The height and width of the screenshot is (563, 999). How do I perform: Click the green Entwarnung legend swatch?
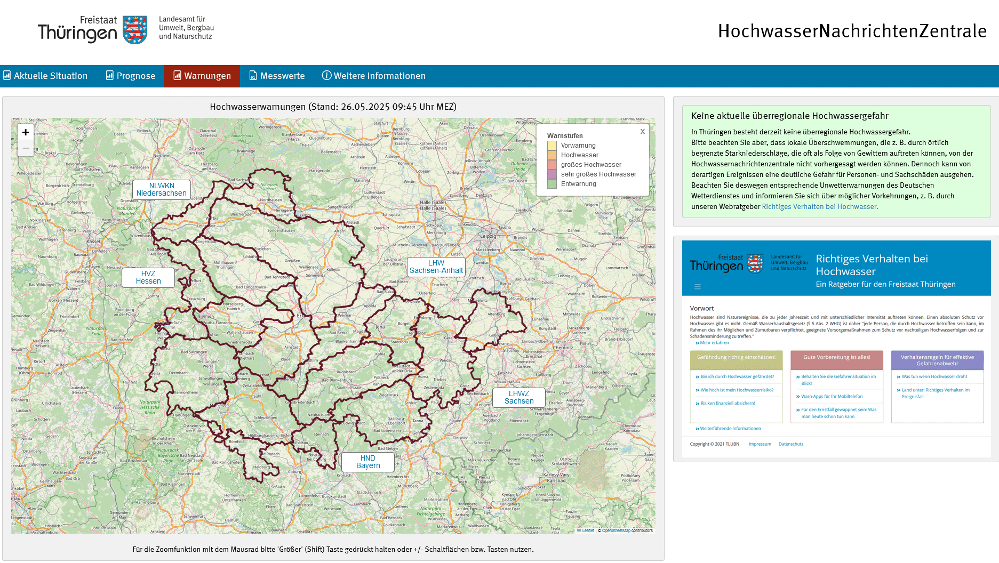point(552,184)
